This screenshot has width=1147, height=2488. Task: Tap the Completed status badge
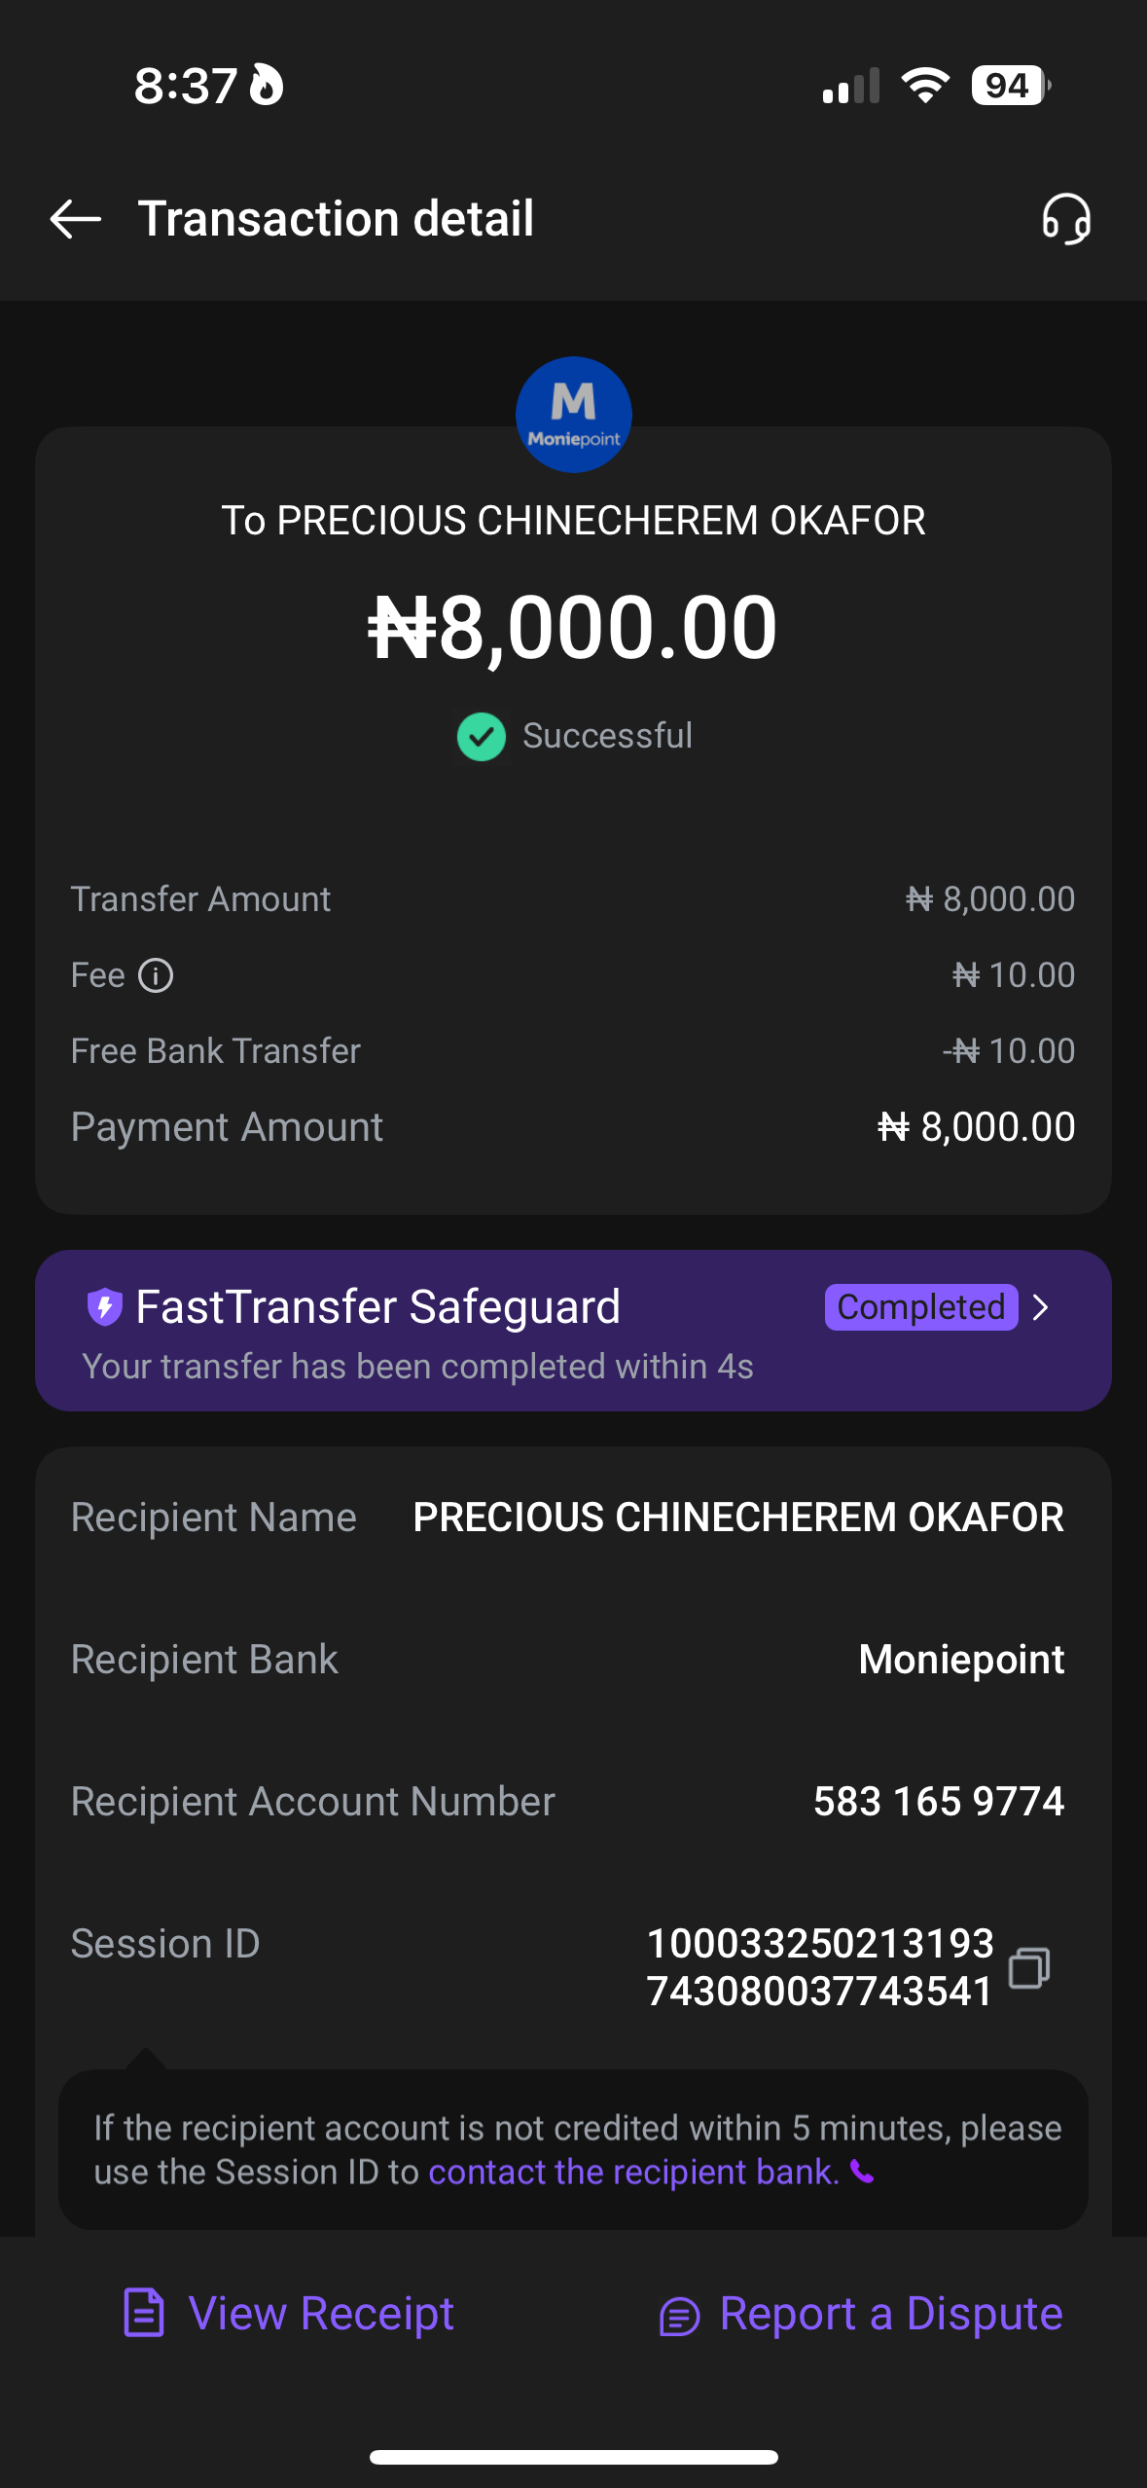point(920,1307)
